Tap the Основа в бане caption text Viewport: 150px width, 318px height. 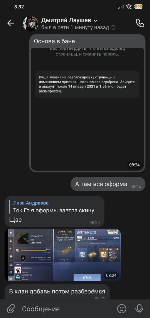pyautogui.click(x=54, y=41)
